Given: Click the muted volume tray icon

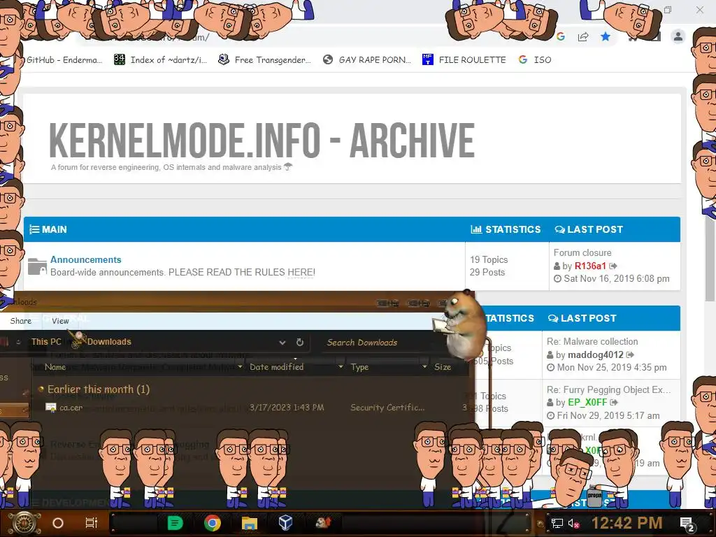Looking at the screenshot, I should click(x=574, y=524).
